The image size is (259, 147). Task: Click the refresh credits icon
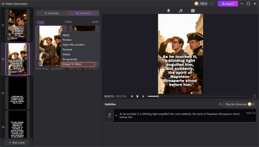tap(212, 4)
